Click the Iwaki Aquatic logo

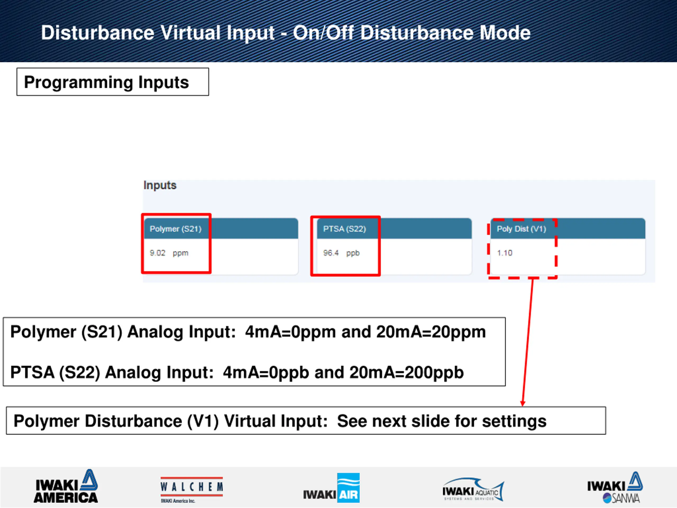tap(473, 490)
